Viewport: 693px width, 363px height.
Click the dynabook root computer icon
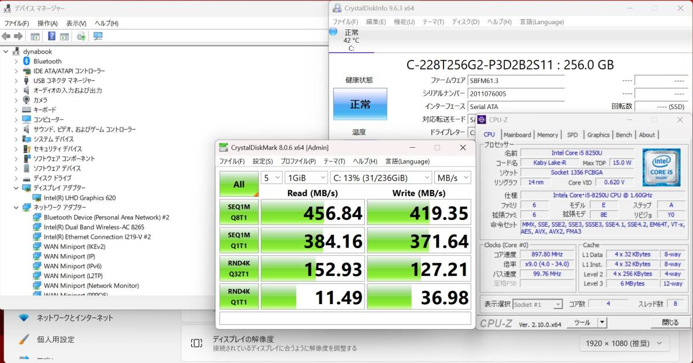click(16, 51)
